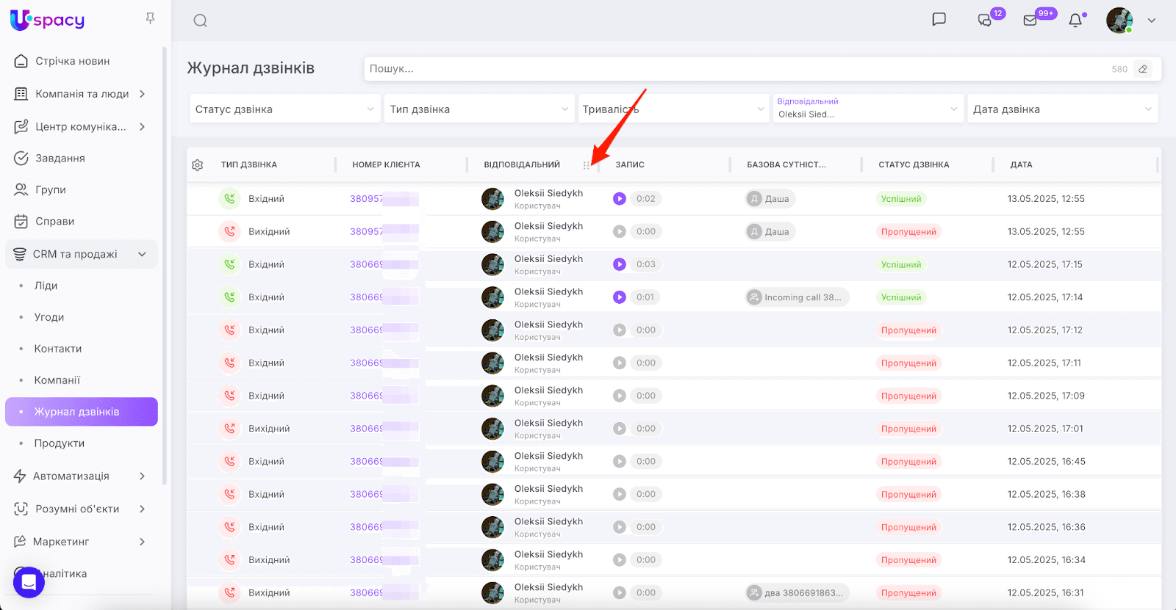The image size is (1176, 610).
Task: Play recording of 13.05.2025 12:55 incoming call
Action: click(x=620, y=199)
